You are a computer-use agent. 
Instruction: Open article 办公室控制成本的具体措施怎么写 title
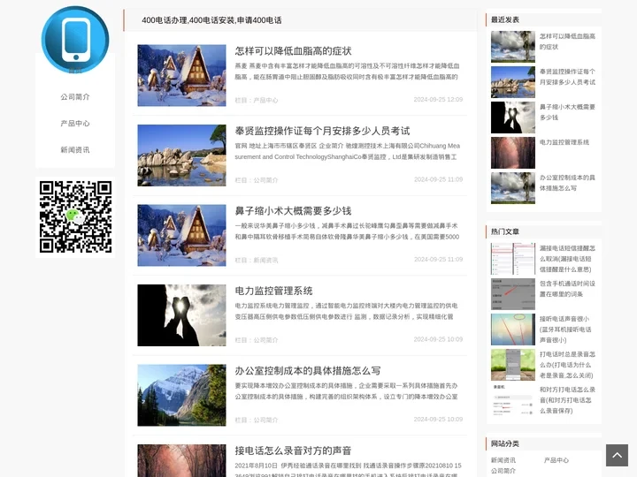pyautogui.click(x=308, y=371)
